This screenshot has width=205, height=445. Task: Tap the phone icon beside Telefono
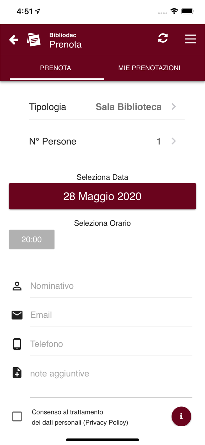17,344
